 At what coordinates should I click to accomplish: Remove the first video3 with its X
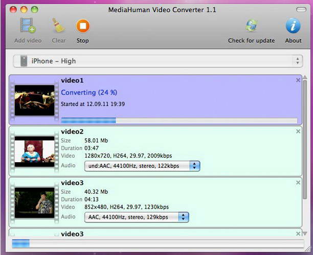pos(298,183)
